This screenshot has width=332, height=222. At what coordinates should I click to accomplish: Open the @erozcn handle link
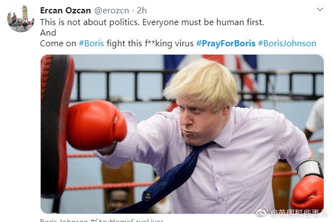[112, 11]
